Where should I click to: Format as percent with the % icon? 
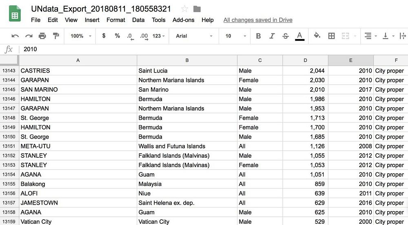[118, 36]
